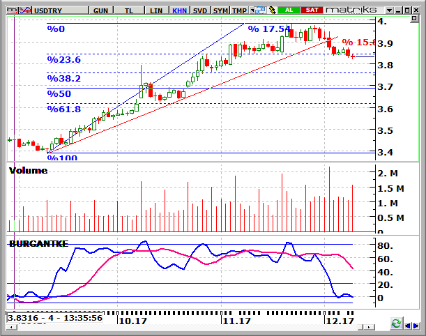Expand the small dropdown arrow after TMP

[252, 10]
